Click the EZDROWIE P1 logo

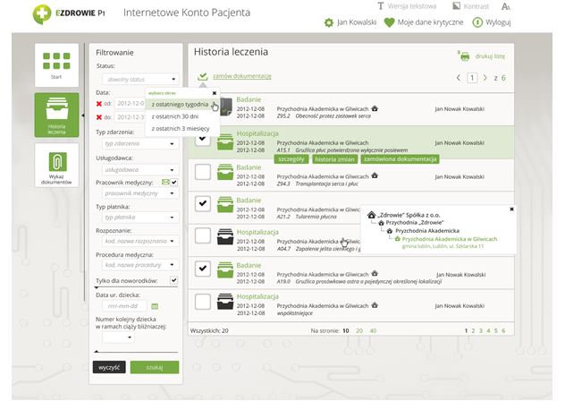coord(69,13)
